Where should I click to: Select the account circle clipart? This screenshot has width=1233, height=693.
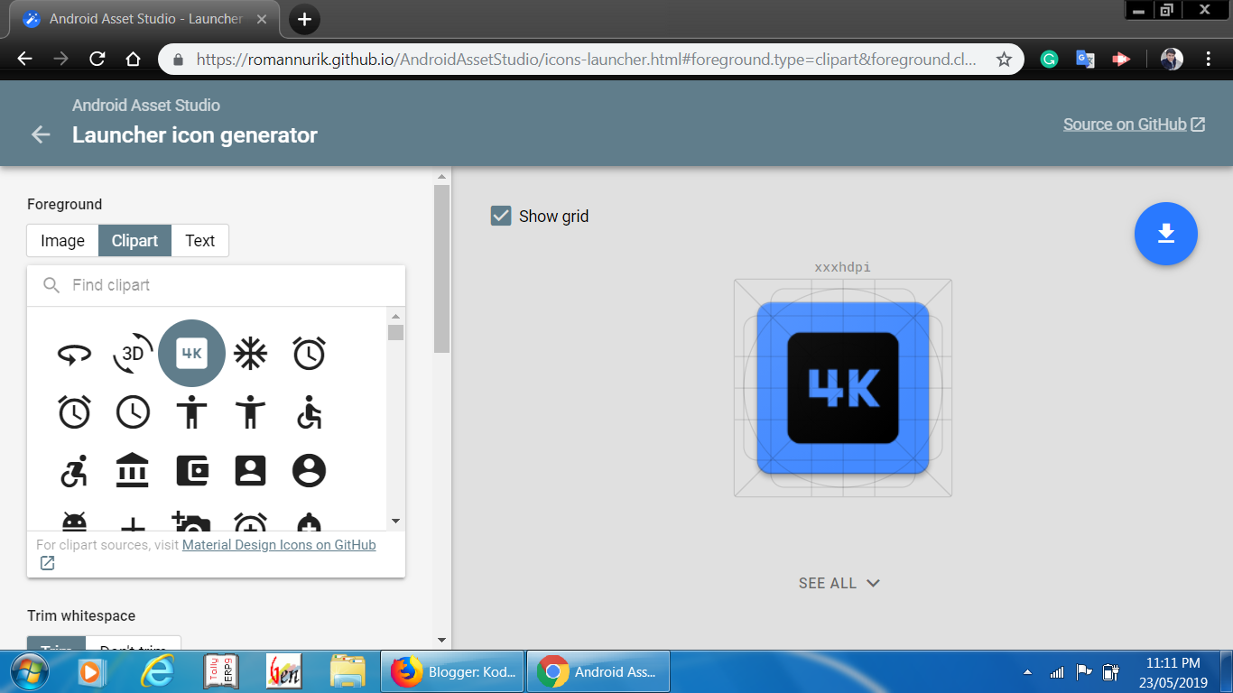tap(309, 470)
